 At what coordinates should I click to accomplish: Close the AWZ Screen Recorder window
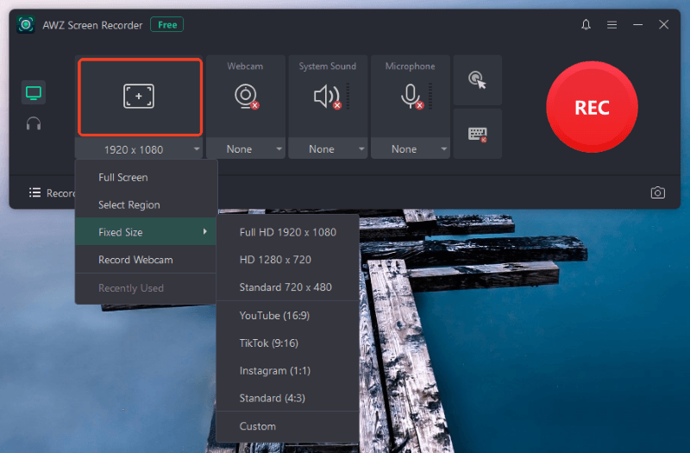coord(663,25)
